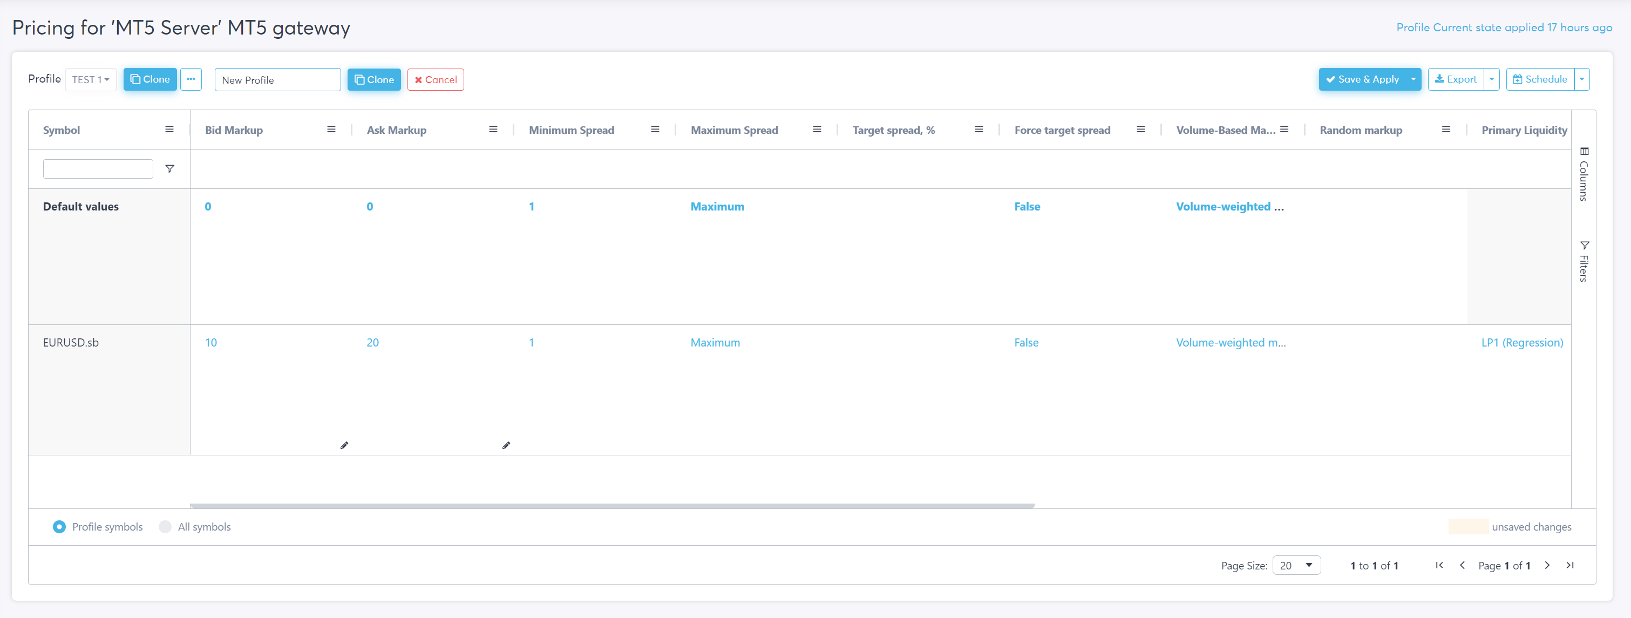1631x618 pixels.
Task: Open the TEST 1 profile dropdown
Action: tap(91, 80)
